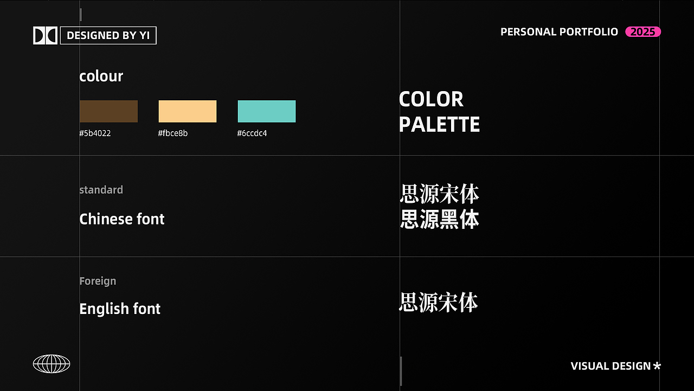Click the grey "Foreign" label
Image resolution: width=694 pixels, height=391 pixels.
[x=98, y=281]
